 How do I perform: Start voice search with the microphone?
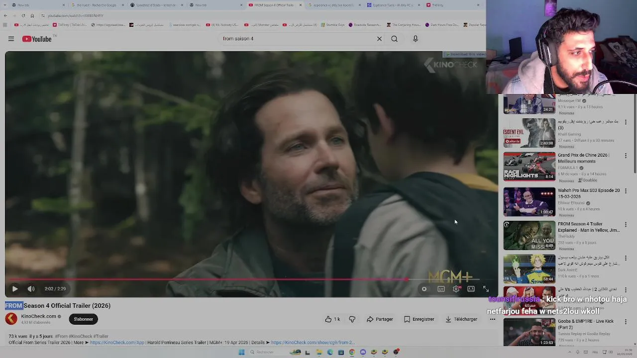coord(416,39)
